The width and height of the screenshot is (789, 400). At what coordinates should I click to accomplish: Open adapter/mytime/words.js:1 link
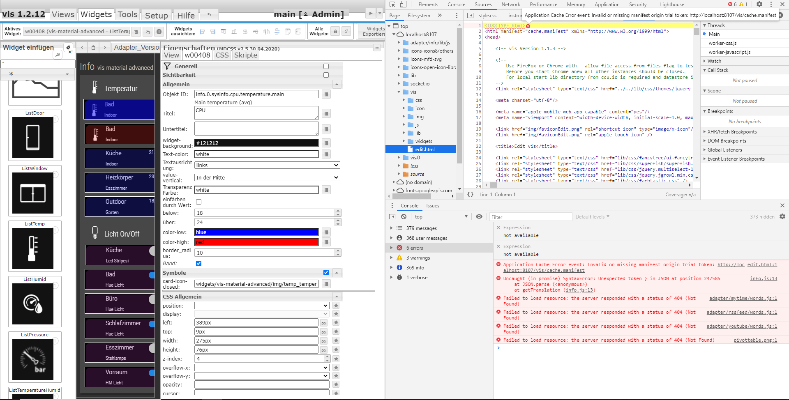tap(743, 298)
